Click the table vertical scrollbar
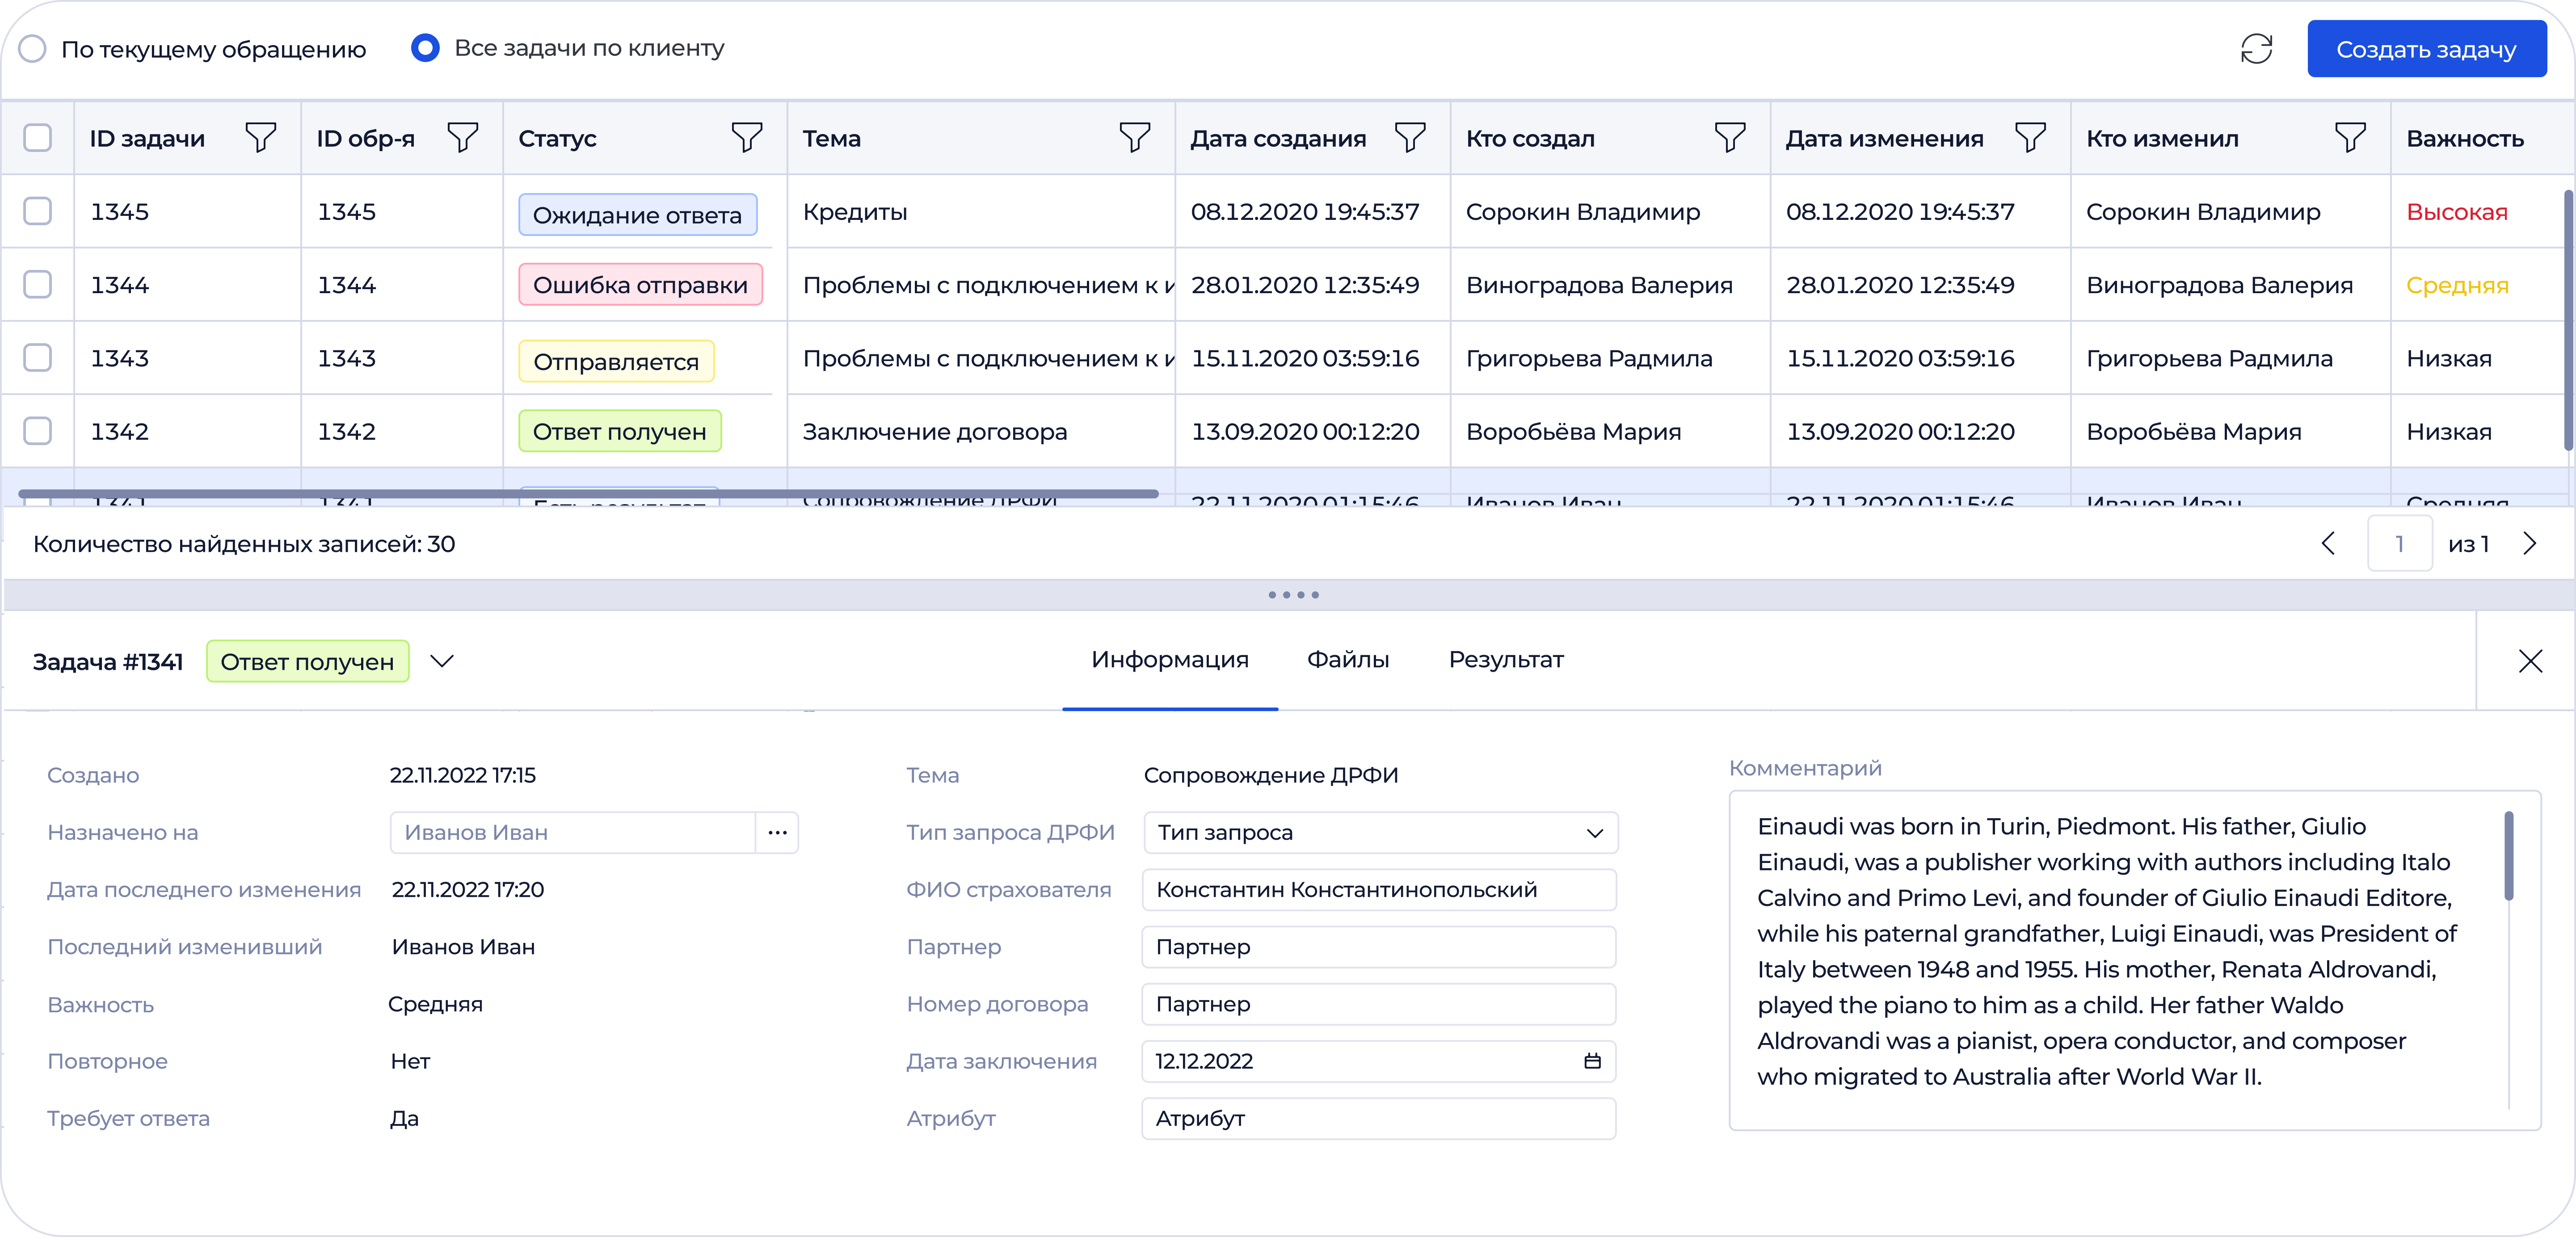Image resolution: width=2576 pixels, height=1237 pixels. pos(2567,320)
